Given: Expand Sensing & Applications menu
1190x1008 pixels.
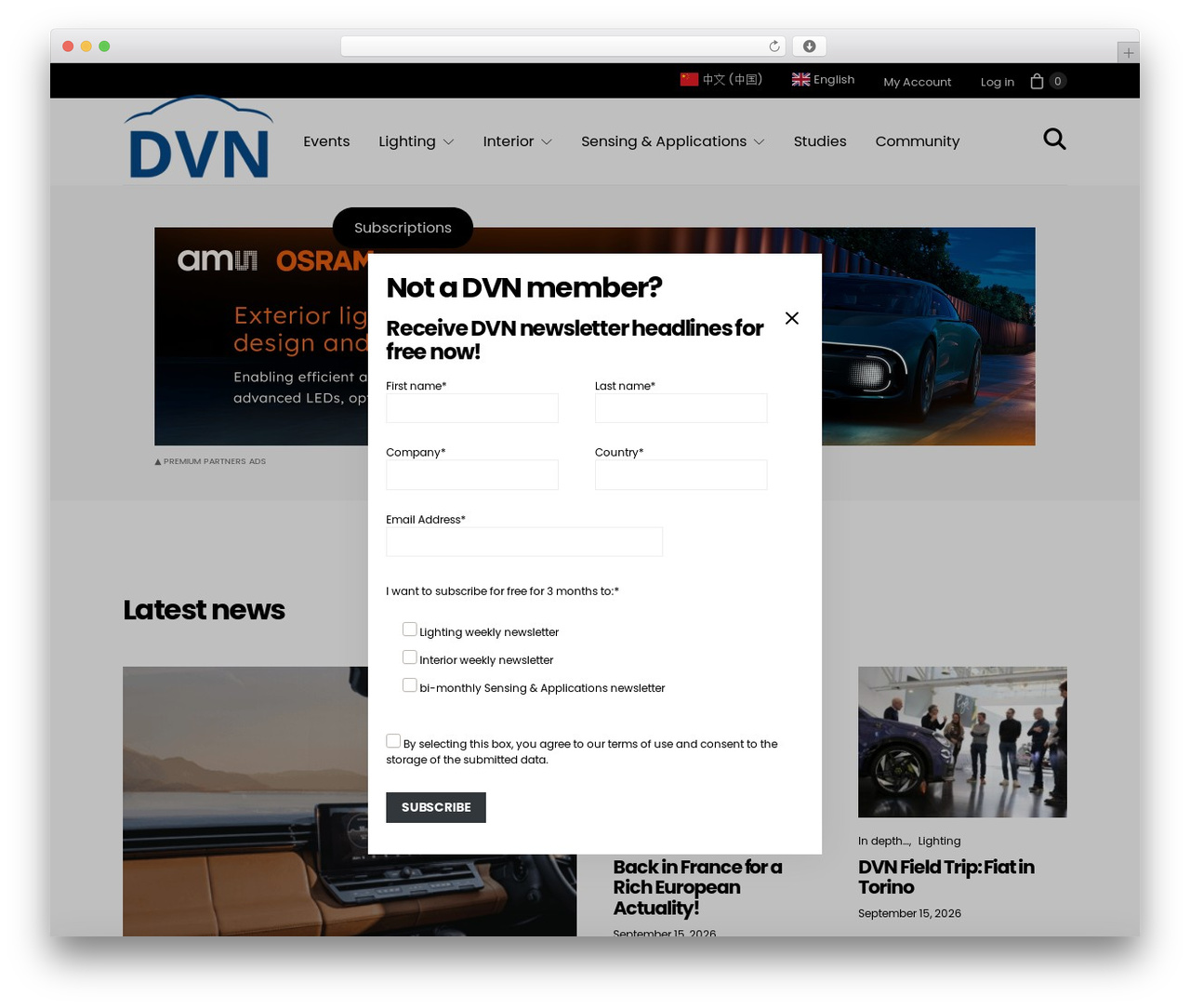Looking at the screenshot, I should [x=672, y=141].
